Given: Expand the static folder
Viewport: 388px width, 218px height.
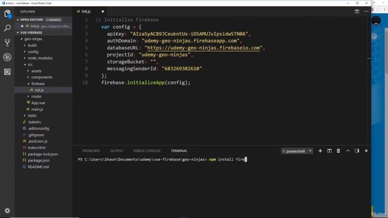Looking at the screenshot, I should pyautogui.click(x=25, y=116).
